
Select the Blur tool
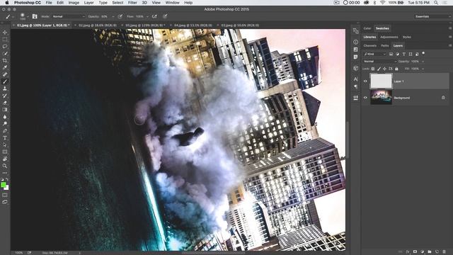coord(5,117)
